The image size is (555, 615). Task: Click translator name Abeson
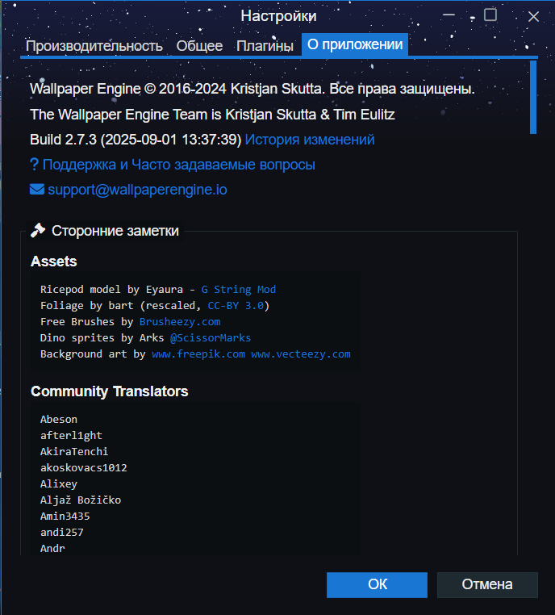tap(59, 420)
